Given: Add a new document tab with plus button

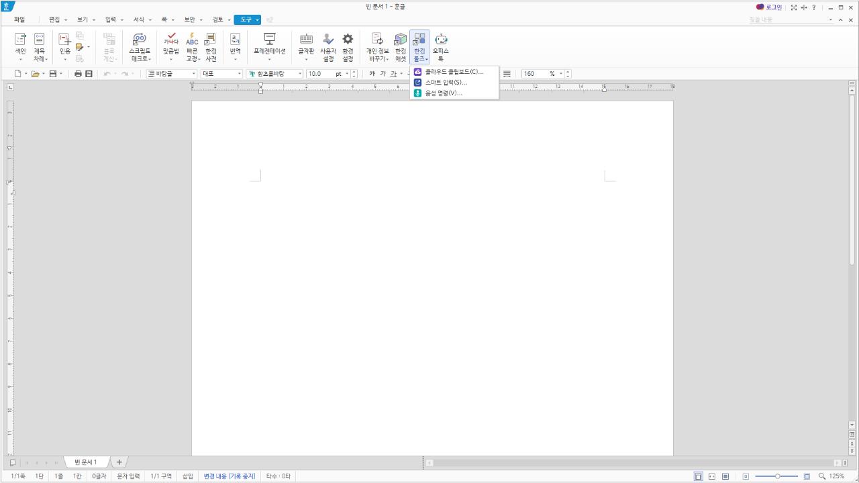Looking at the screenshot, I should point(119,462).
